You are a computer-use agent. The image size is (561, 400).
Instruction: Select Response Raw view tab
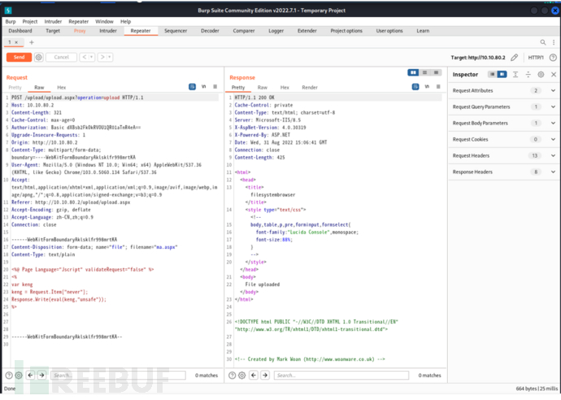click(263, 87)
